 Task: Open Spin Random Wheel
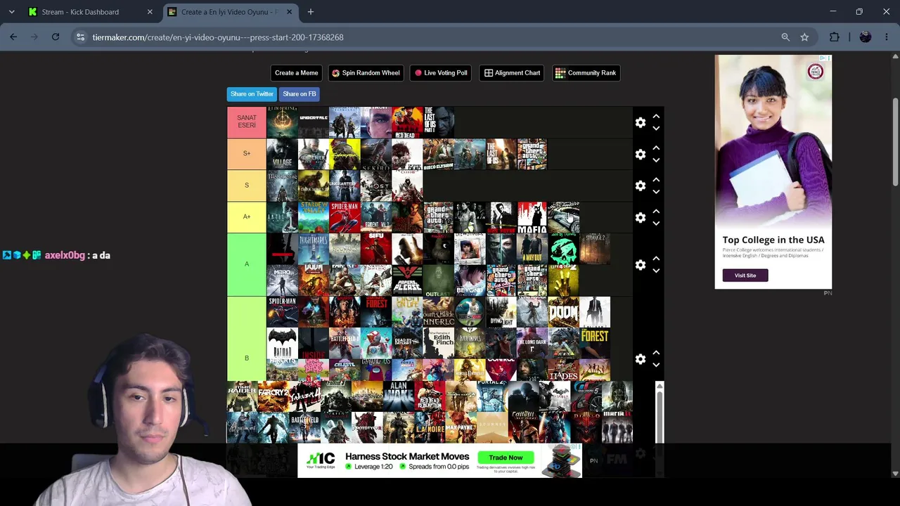366,73
